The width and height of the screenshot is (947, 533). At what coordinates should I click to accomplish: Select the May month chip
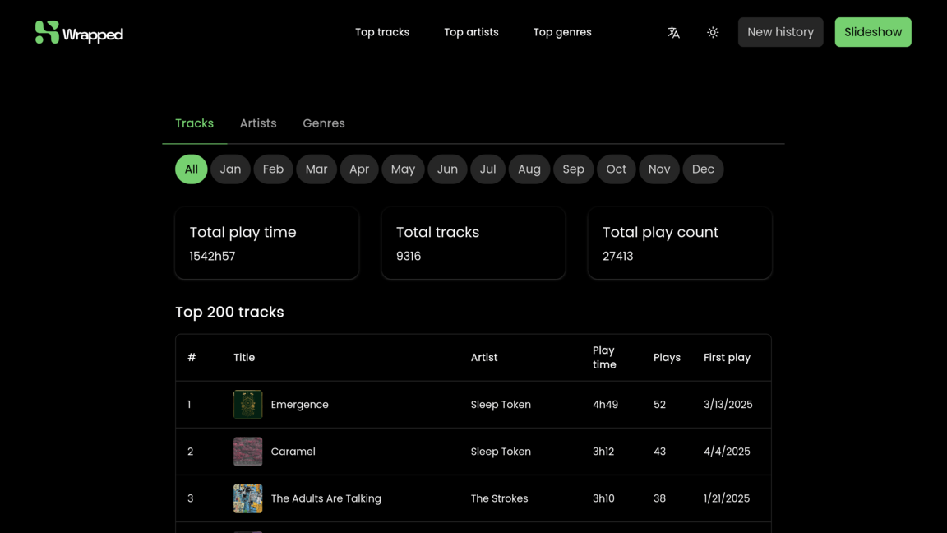click(403, 169)
